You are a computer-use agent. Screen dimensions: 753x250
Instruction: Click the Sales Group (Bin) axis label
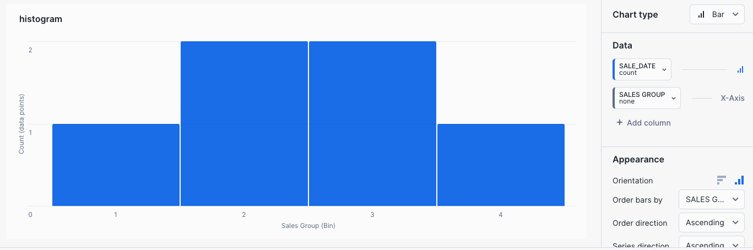[308, 226]
